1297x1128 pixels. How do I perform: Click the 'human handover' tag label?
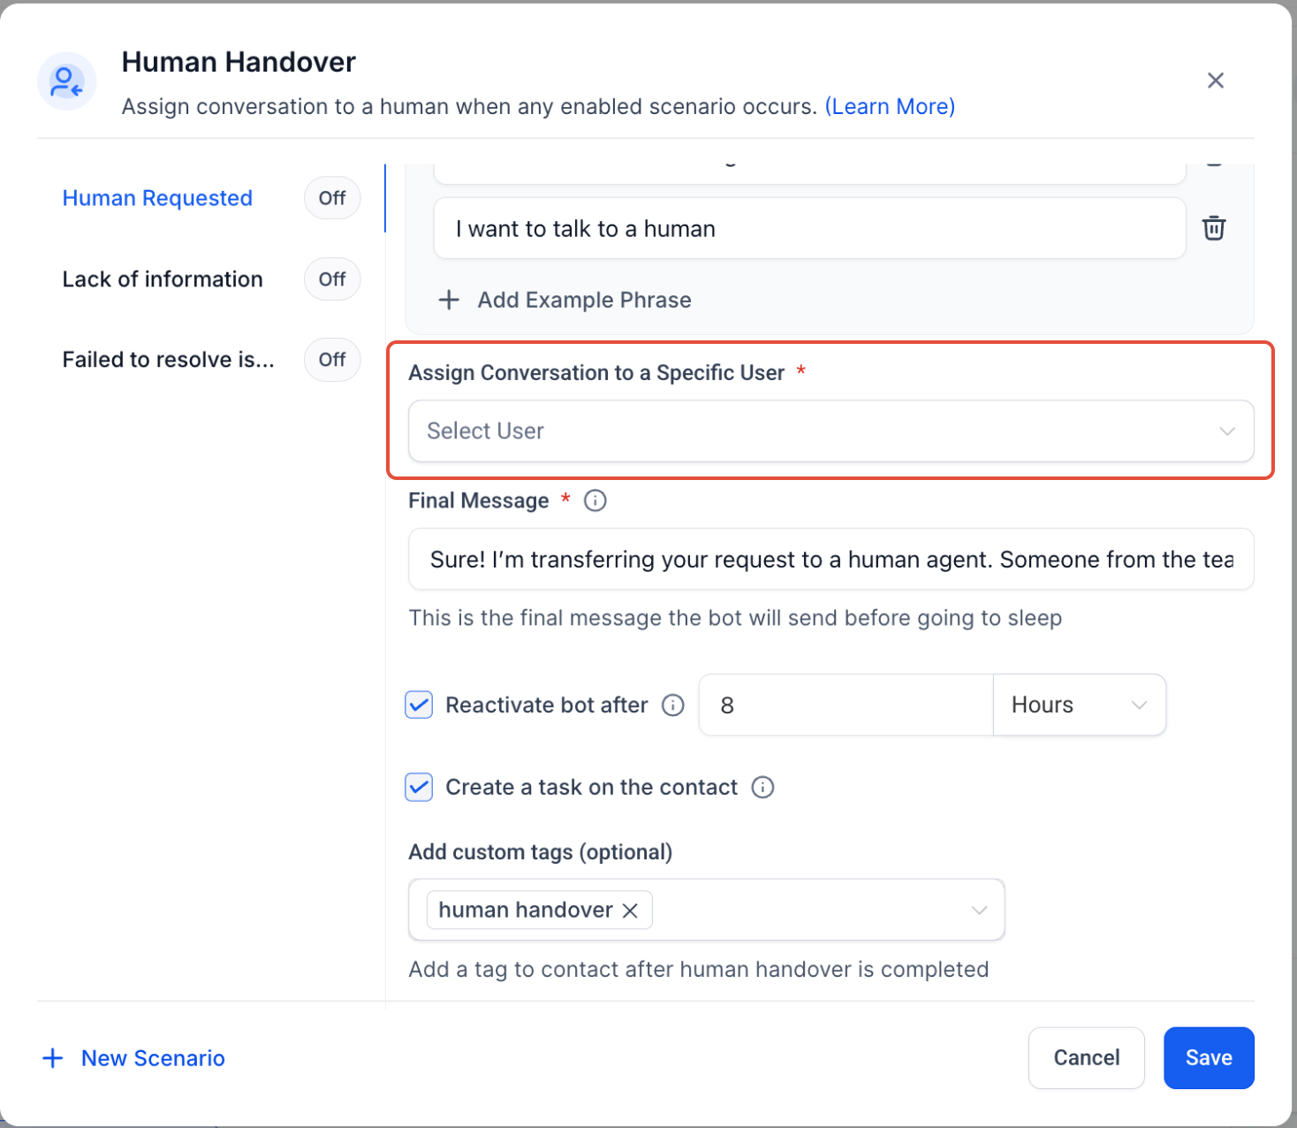pyautogui.click(x=525, y=911)
